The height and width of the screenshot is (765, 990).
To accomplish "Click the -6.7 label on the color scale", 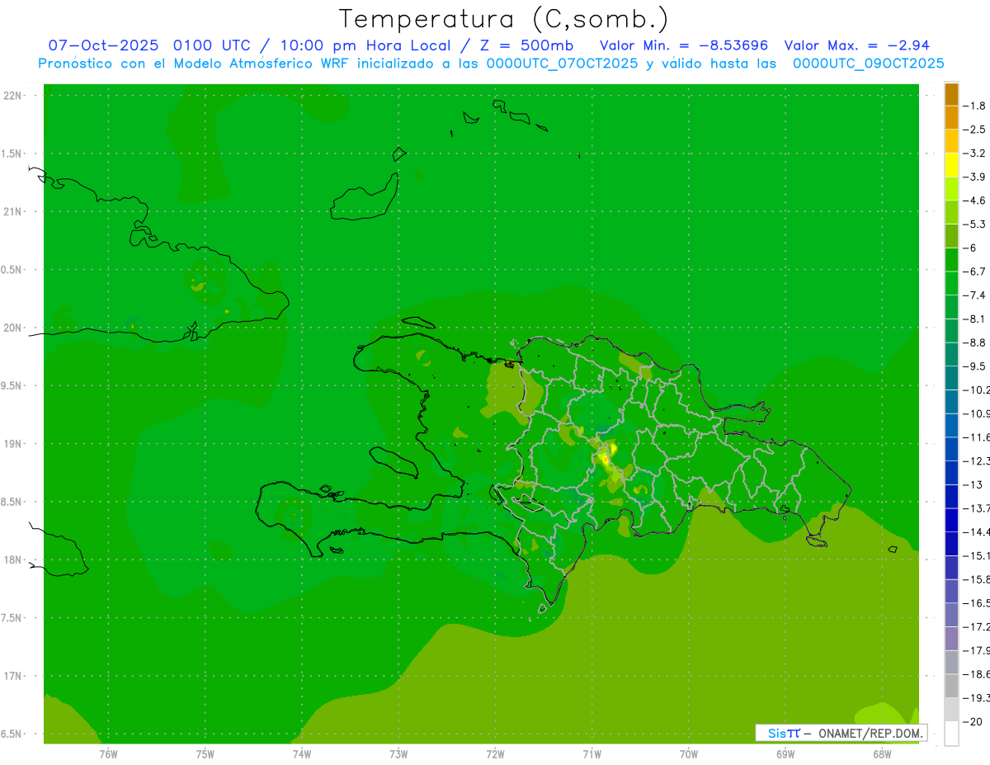I will click(977, 272).
